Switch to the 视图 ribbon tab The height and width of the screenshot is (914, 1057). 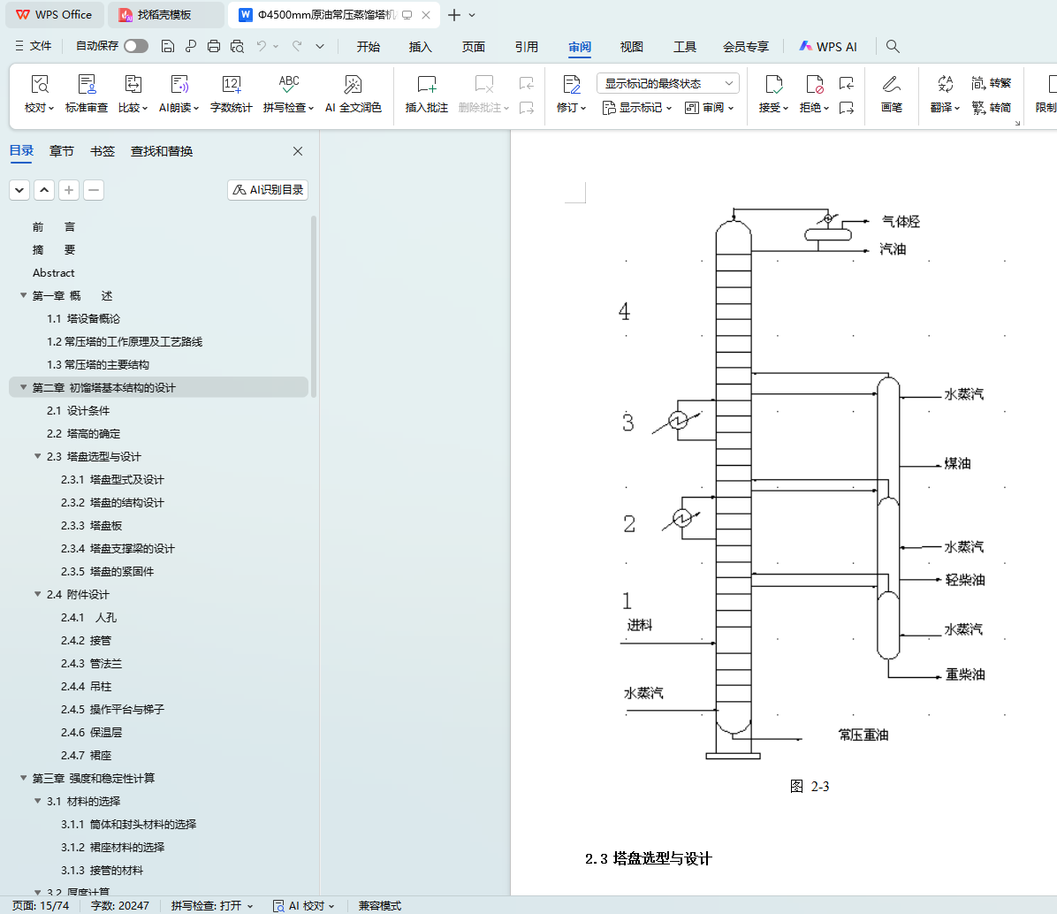[x=631, y=47]
